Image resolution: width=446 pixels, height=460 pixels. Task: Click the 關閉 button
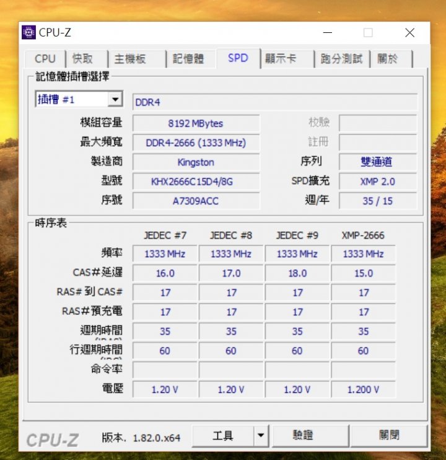pos(388,436)
